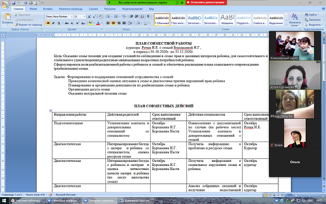Open the Ссылки tab
This screenshot has height=204, width=326.
[x=93, y=9]
